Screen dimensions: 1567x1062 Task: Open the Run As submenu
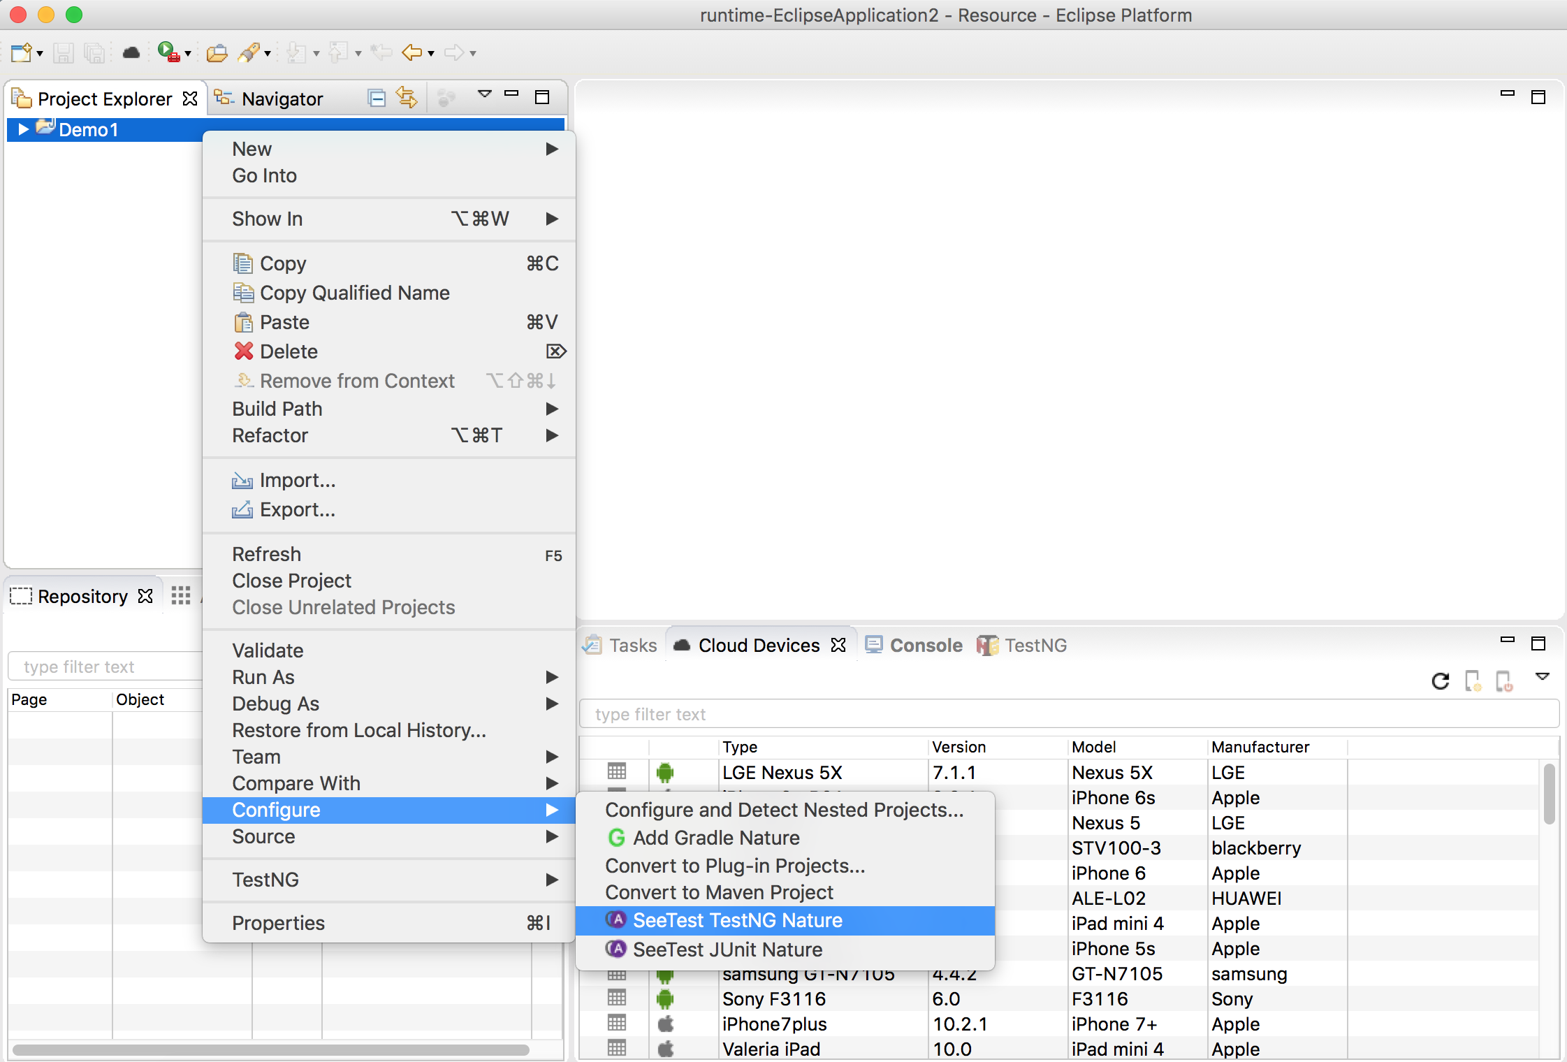pos(263,676)
